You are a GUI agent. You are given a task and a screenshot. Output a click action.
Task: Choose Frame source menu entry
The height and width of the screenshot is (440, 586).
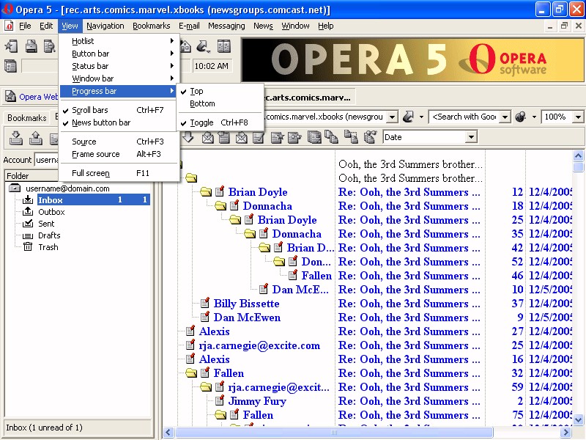click(x=119, y=154)
